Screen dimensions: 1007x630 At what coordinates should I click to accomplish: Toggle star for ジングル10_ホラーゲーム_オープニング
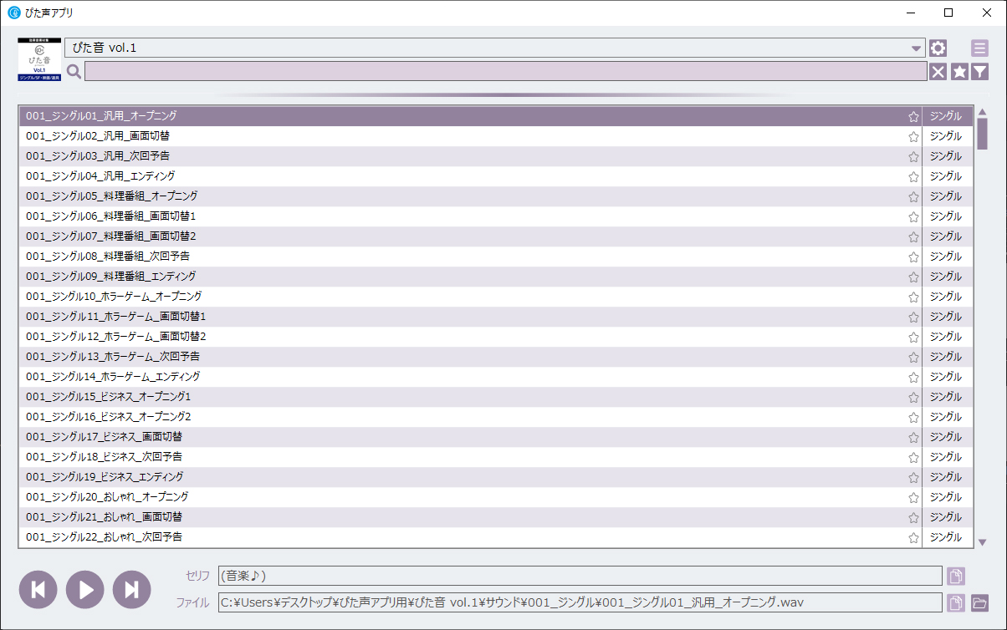913,297
